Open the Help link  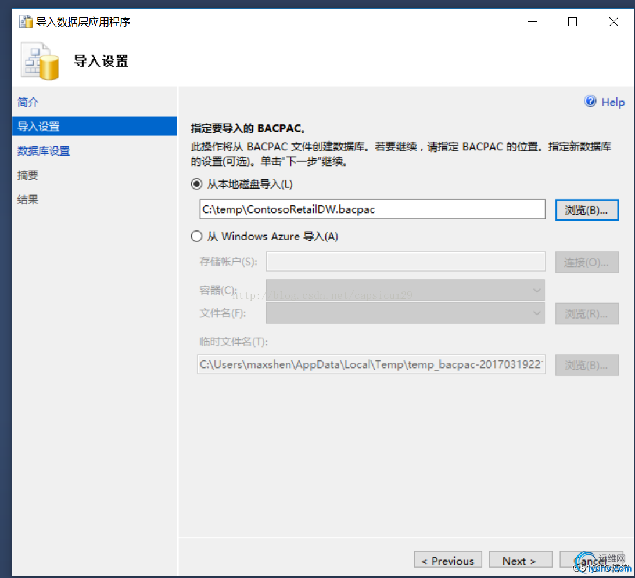pyautogui.click(x=613, y=102)
